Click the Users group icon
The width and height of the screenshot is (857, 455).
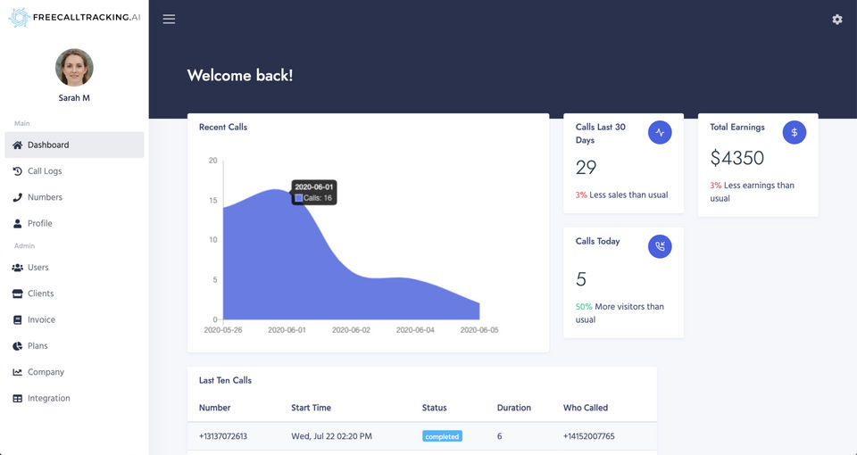(x=18, y=268)
